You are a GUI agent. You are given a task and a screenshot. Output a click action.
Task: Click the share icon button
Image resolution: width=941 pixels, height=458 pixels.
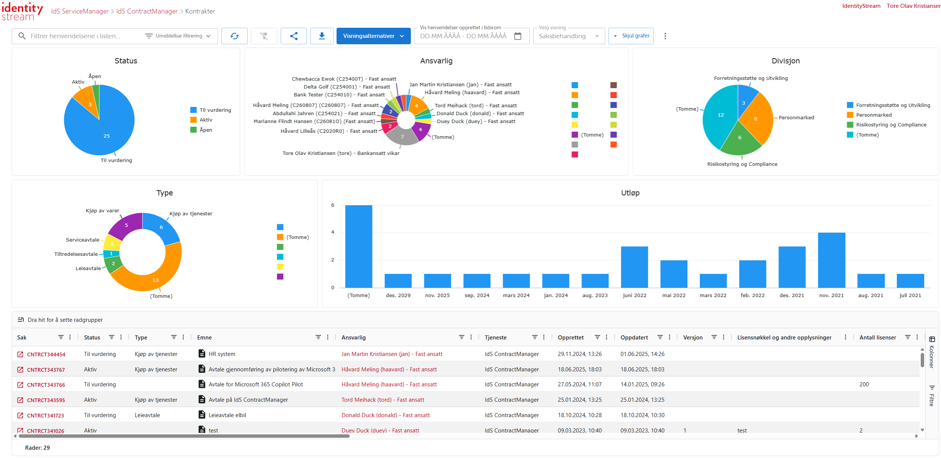[x=293, y=36]
